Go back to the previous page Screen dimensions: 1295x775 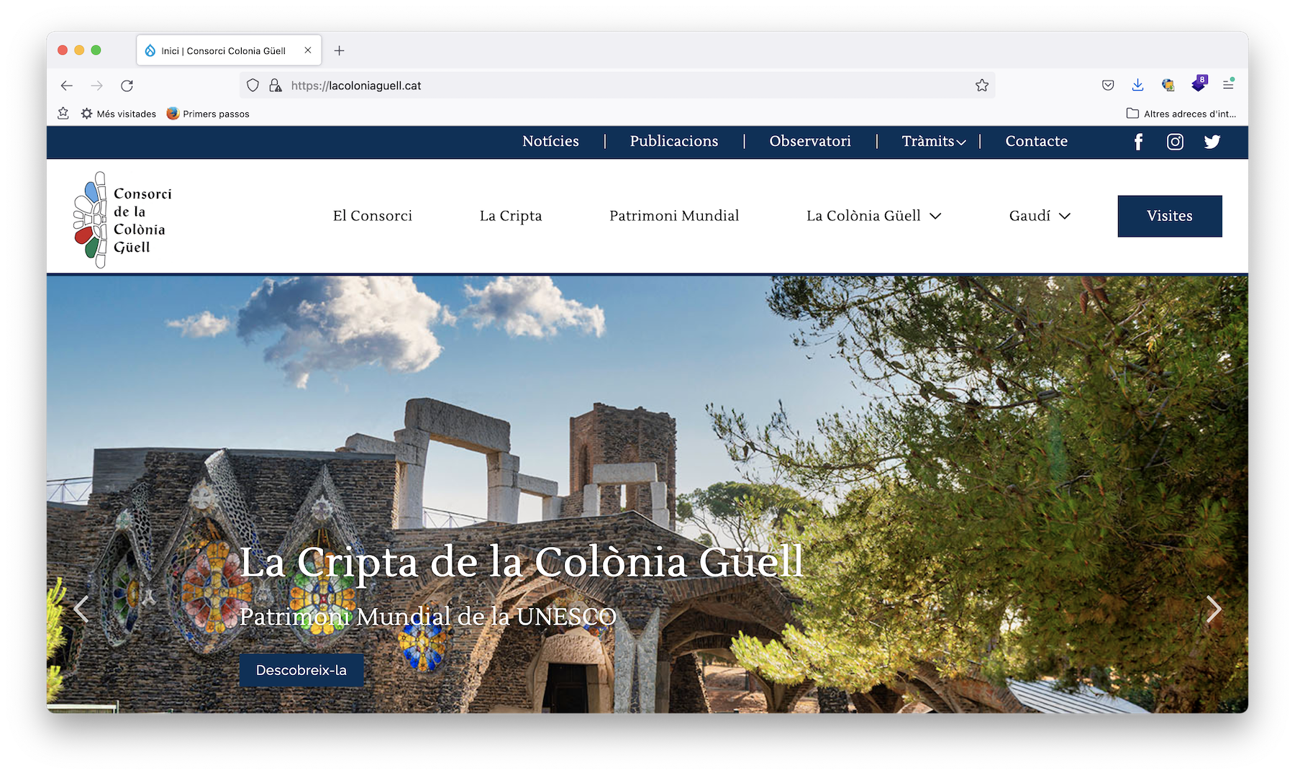coord(67,86)
